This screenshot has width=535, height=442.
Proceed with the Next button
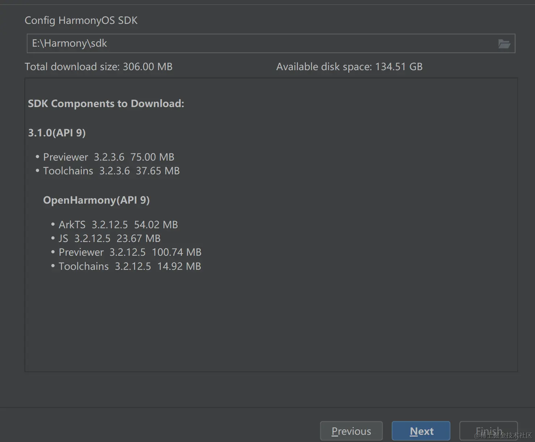(x=421, y=431)
